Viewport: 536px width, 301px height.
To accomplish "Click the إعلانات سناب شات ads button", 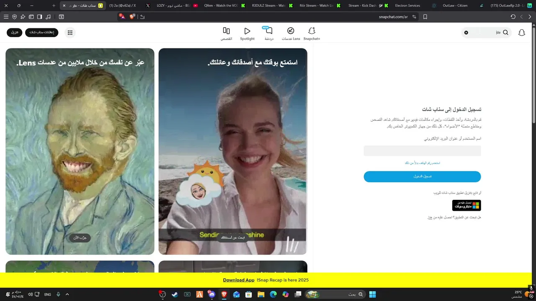I will [x=42, y=33].
